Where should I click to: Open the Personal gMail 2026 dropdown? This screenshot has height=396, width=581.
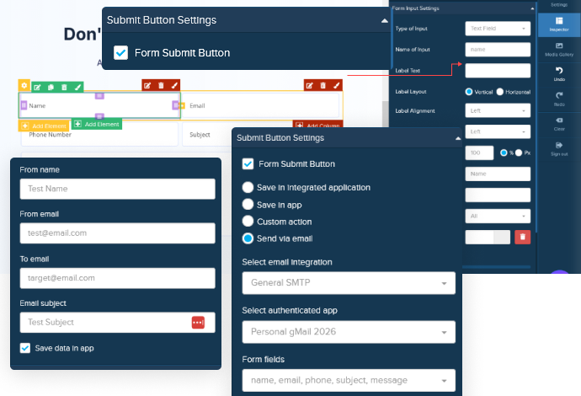[348, 332]
